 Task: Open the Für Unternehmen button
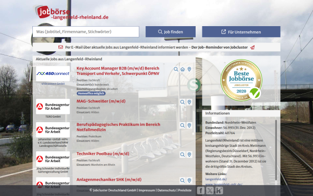coord(241,32)
